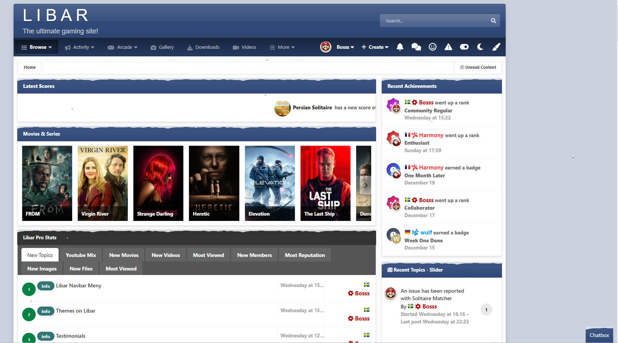Switch to the Youtube Mix tab
This screenshot has width=618, height=343.
pos(81,255)
